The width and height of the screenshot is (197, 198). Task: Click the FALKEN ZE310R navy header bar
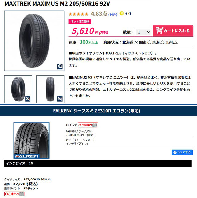coord(98,111)
